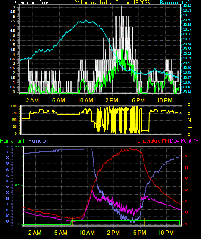
Task: Click the "Windspeed (mph)" chart title
Action: coord(33,2)
